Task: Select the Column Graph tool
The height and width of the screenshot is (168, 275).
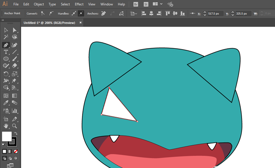Action: coord(14,111)
